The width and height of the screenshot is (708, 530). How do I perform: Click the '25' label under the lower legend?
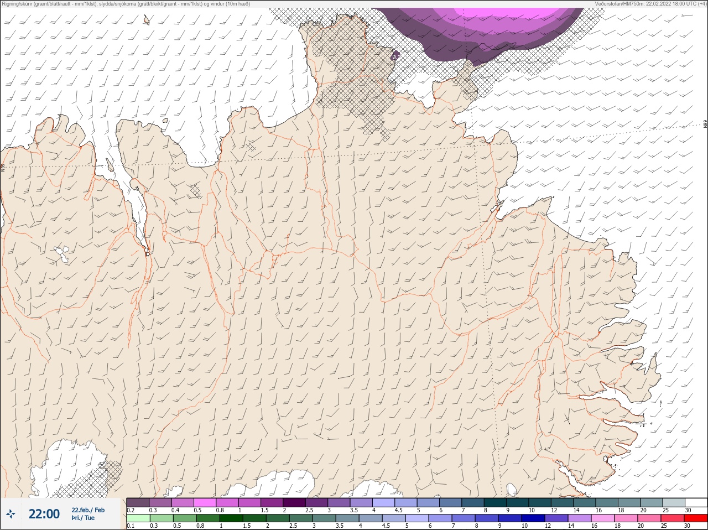click(x=664, y=526)
